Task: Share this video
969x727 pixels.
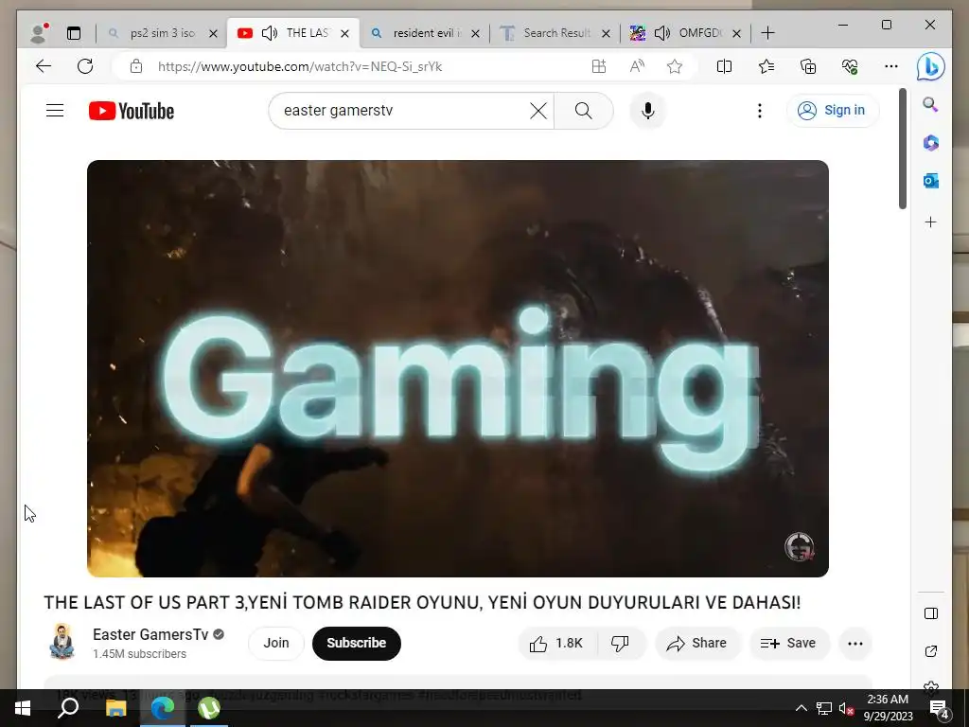Action: [x=696, y=644]
